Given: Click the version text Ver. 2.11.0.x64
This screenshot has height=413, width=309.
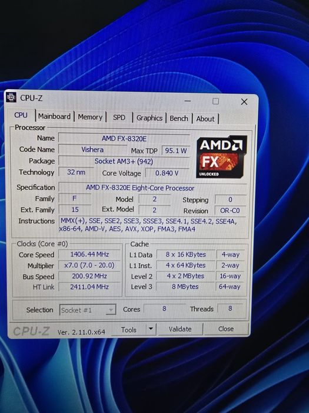Looking at the screenshot, I should (81, 332).
